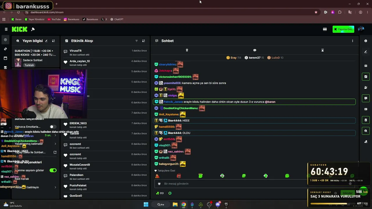This screenshot has height=209, width=372.
Task: Open the profile avatar menu in Kick header
Action: 361,29
